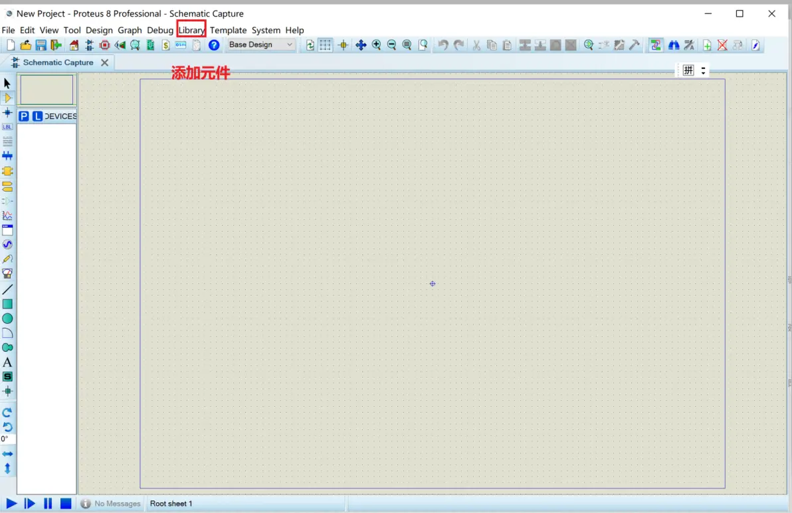Close the Schematic Capture tab
This screenshot has height=513, width=792.
104,62
